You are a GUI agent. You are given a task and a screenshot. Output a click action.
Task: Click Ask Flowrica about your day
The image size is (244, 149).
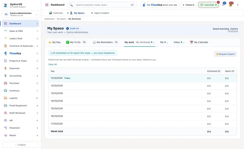(160, 5)
